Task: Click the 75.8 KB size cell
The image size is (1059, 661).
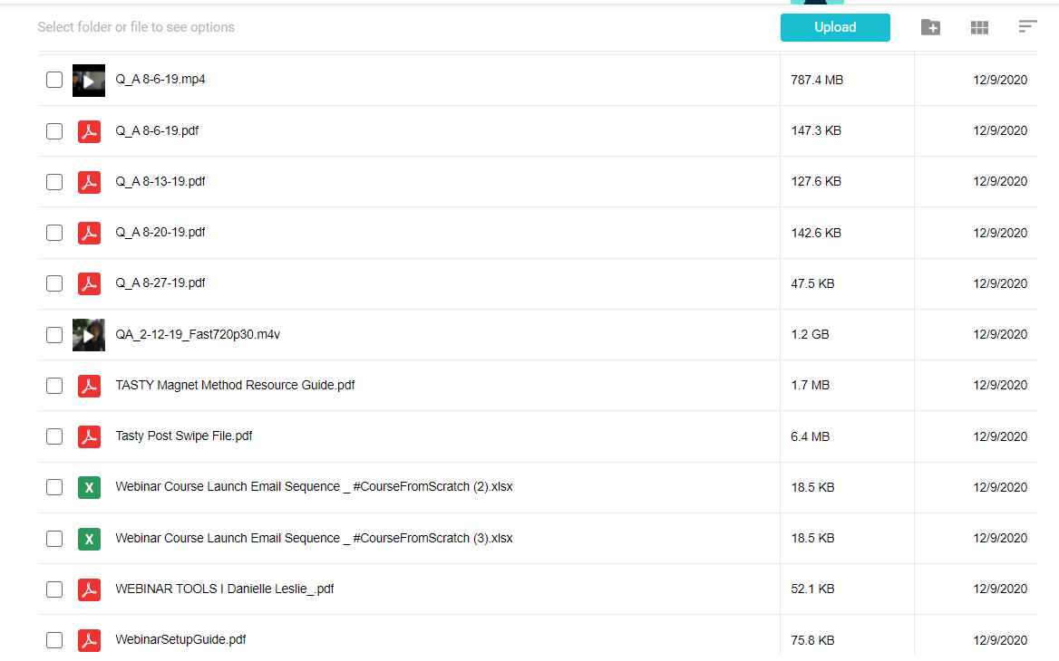Action: pyautogui.click(x=812, y=641)
